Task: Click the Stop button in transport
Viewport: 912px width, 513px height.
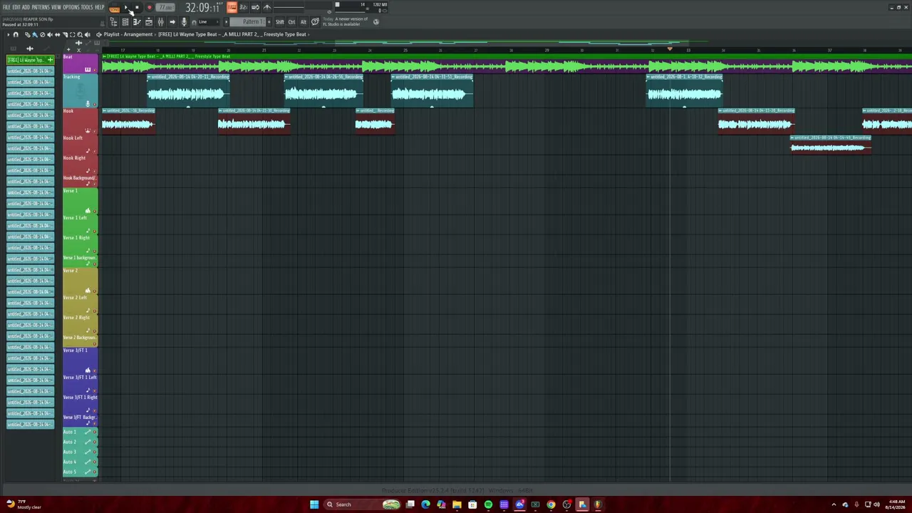Action: pos(137,7)
